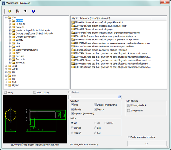Collapse the ISO tree node
This screenshot has width=171, height=150.
coord(6,17)
